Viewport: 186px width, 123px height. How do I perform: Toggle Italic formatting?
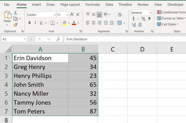[x=35, y=23]
